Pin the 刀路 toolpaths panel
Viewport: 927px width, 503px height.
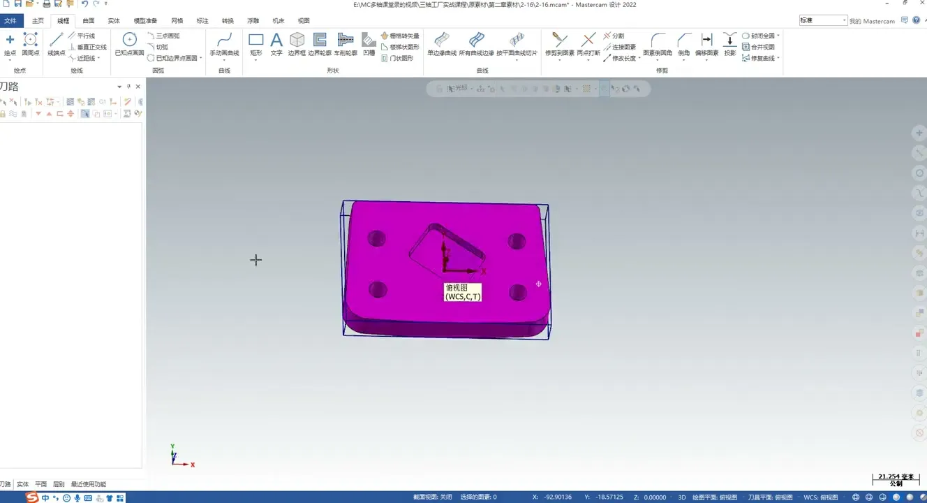[128, 87]
